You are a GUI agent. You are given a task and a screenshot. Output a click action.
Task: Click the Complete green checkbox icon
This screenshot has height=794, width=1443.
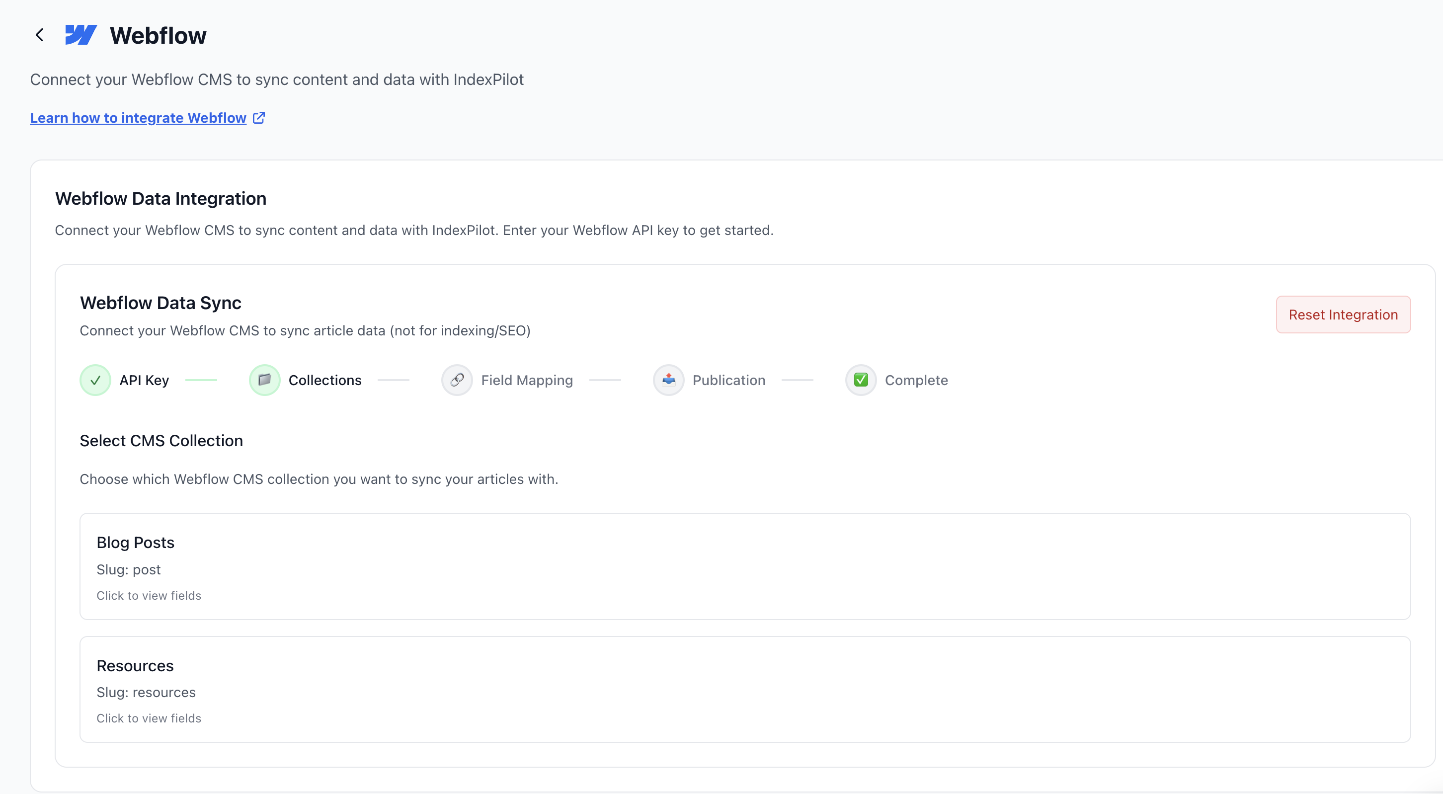tap(861, 380)
